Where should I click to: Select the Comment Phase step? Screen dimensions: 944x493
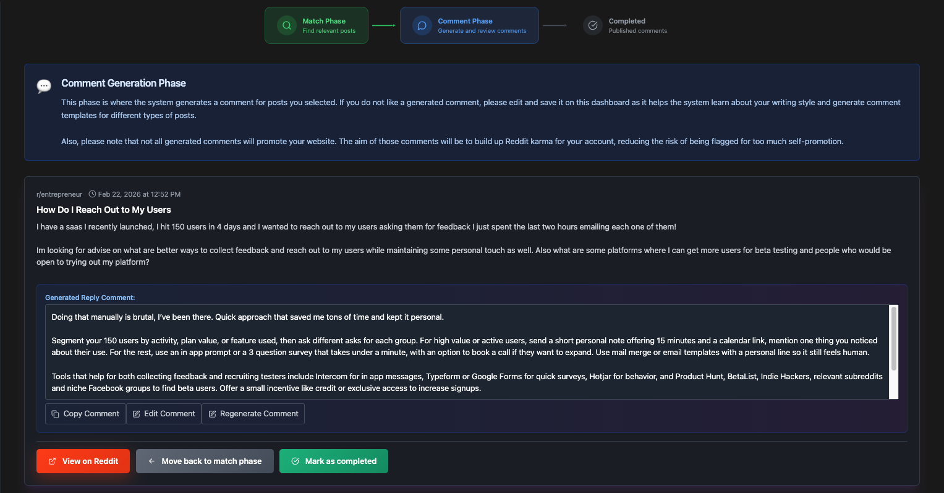469,25
